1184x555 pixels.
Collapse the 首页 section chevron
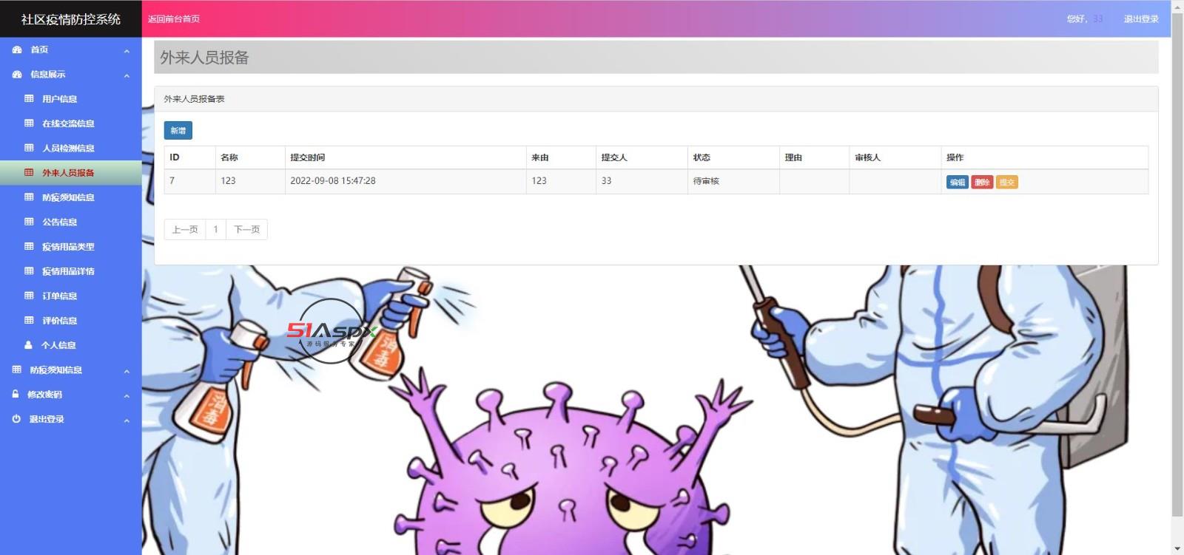[x=127, y=51]
